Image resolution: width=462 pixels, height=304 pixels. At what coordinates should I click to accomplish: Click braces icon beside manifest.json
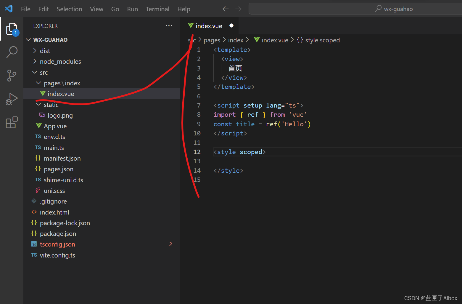(38, 158)
